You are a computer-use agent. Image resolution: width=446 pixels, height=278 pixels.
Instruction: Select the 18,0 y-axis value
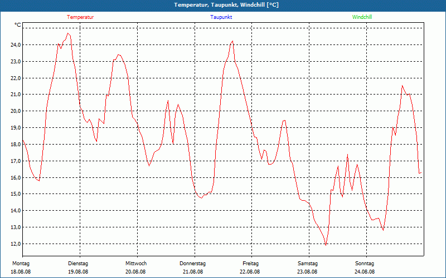click(x=16, y=145)
